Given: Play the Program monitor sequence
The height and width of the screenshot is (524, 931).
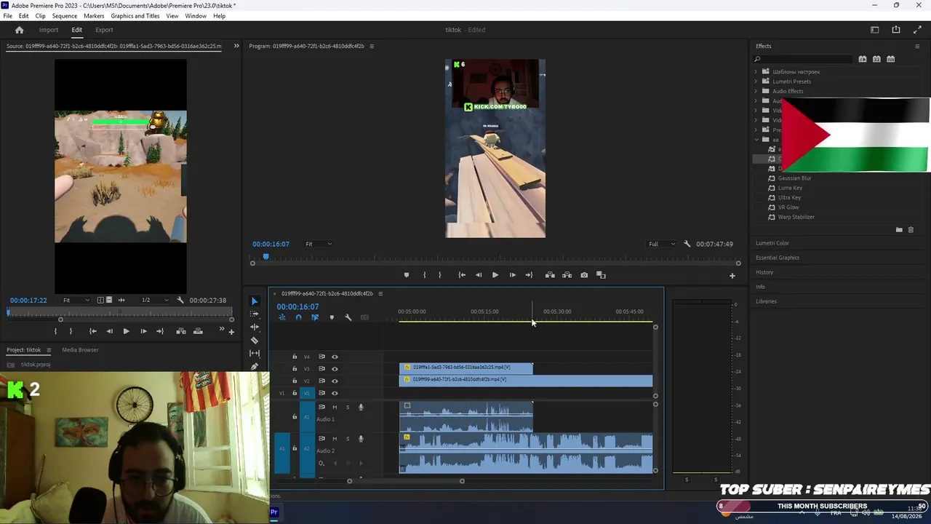Looking at the screenshot, I should pos(495,275).
